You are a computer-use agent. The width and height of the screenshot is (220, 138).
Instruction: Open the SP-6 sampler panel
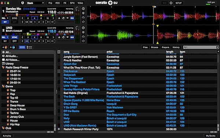coord(72,3)
